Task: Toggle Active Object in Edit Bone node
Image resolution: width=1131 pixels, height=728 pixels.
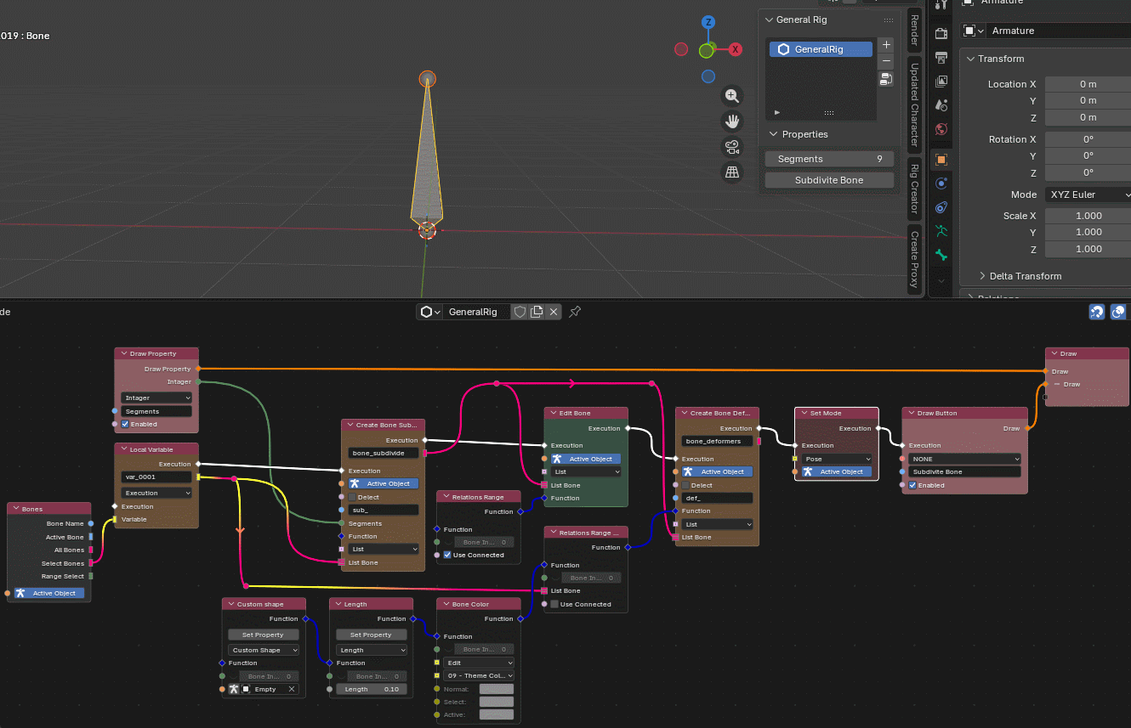Action: pyautogui.click(x=585, y=459)
